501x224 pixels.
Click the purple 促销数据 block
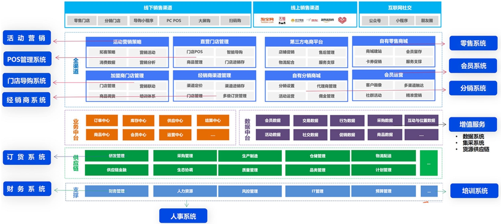[347, 135]
